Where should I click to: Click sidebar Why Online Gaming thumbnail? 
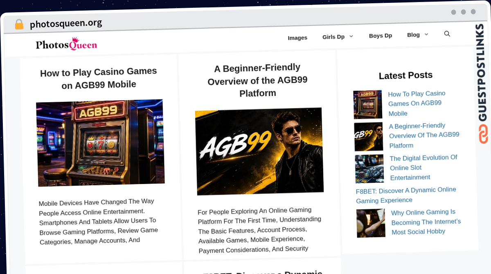pos(371,223)
